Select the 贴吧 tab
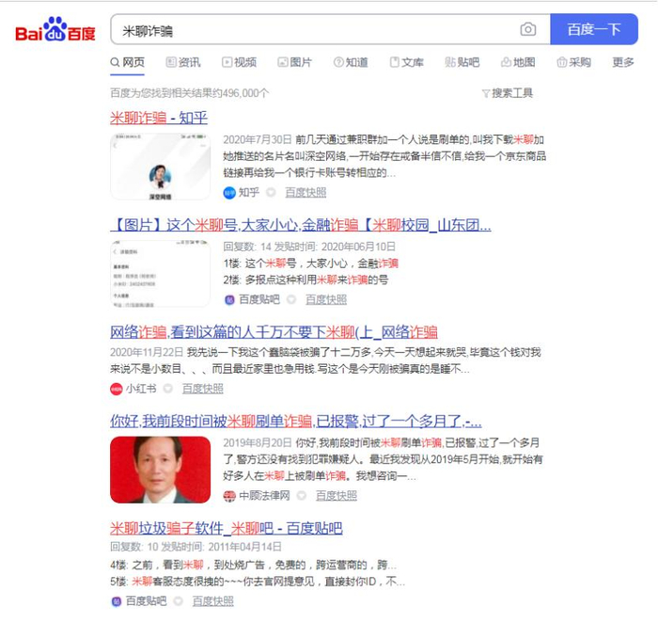658x623 pixels. 462,63
